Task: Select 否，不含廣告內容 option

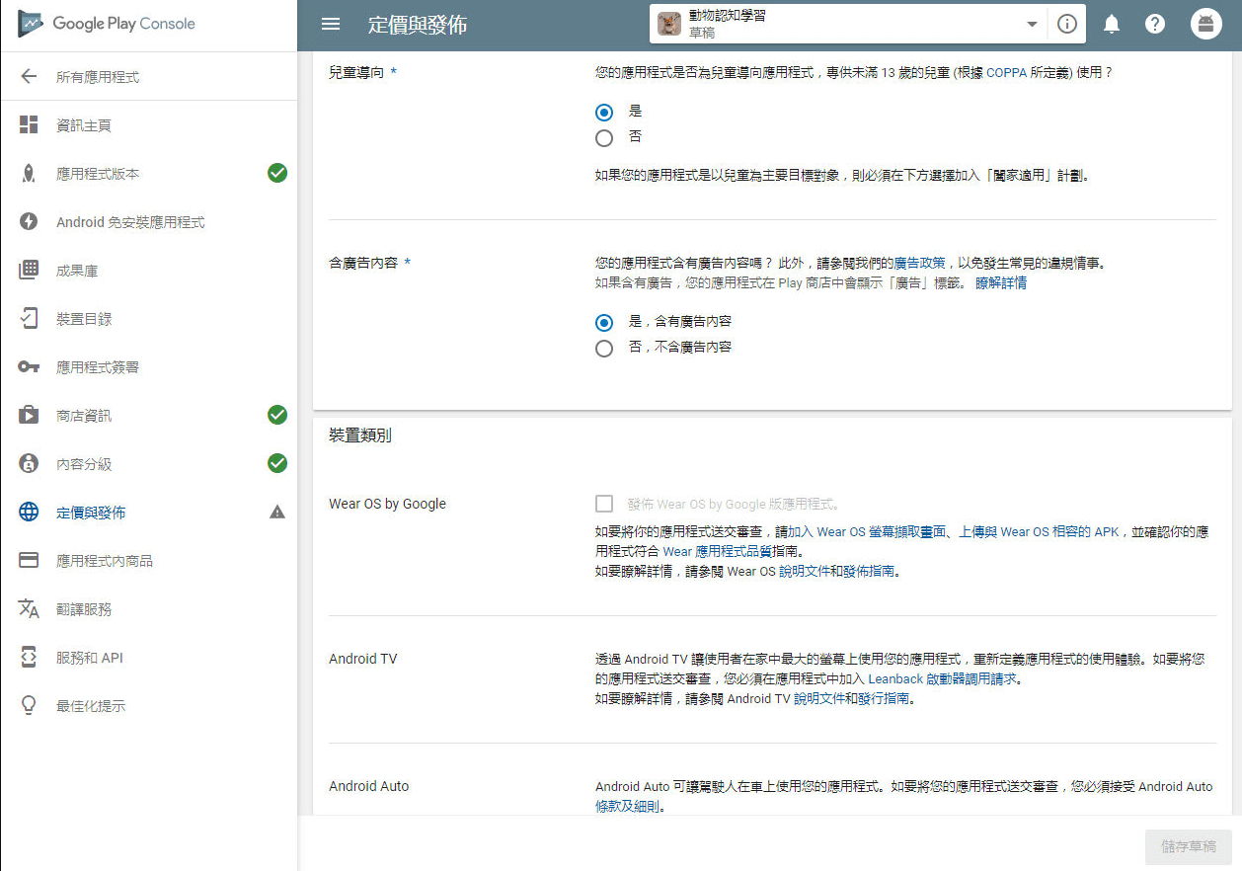Action: coord(604,349)
